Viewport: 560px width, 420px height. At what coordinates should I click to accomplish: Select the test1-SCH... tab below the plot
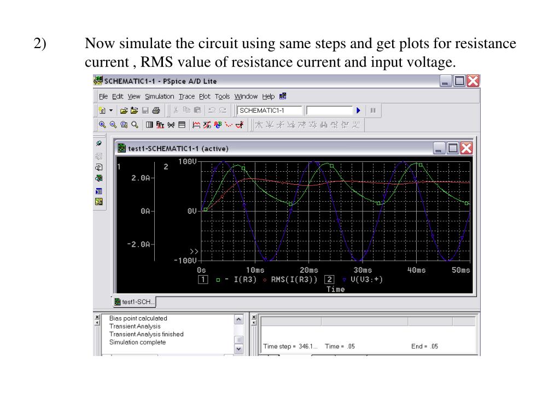(135, 302)
